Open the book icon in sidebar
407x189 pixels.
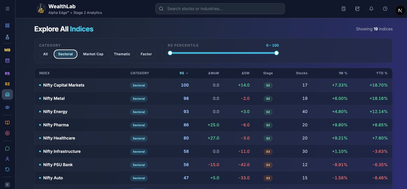[x=7, y=122]
